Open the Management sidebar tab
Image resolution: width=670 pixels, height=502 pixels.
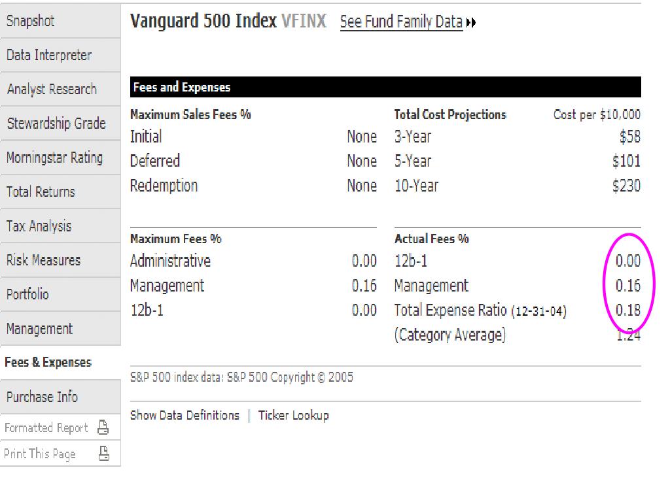click(x=39, y=329)
